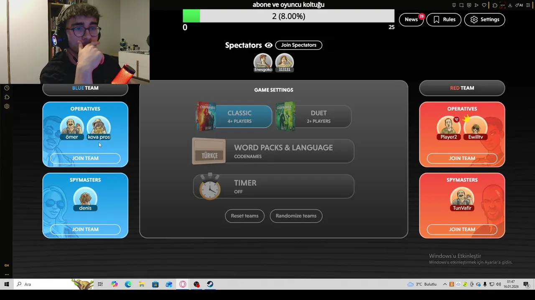
Task: Open the easy setup sliders icon
Action: point(528,5)
